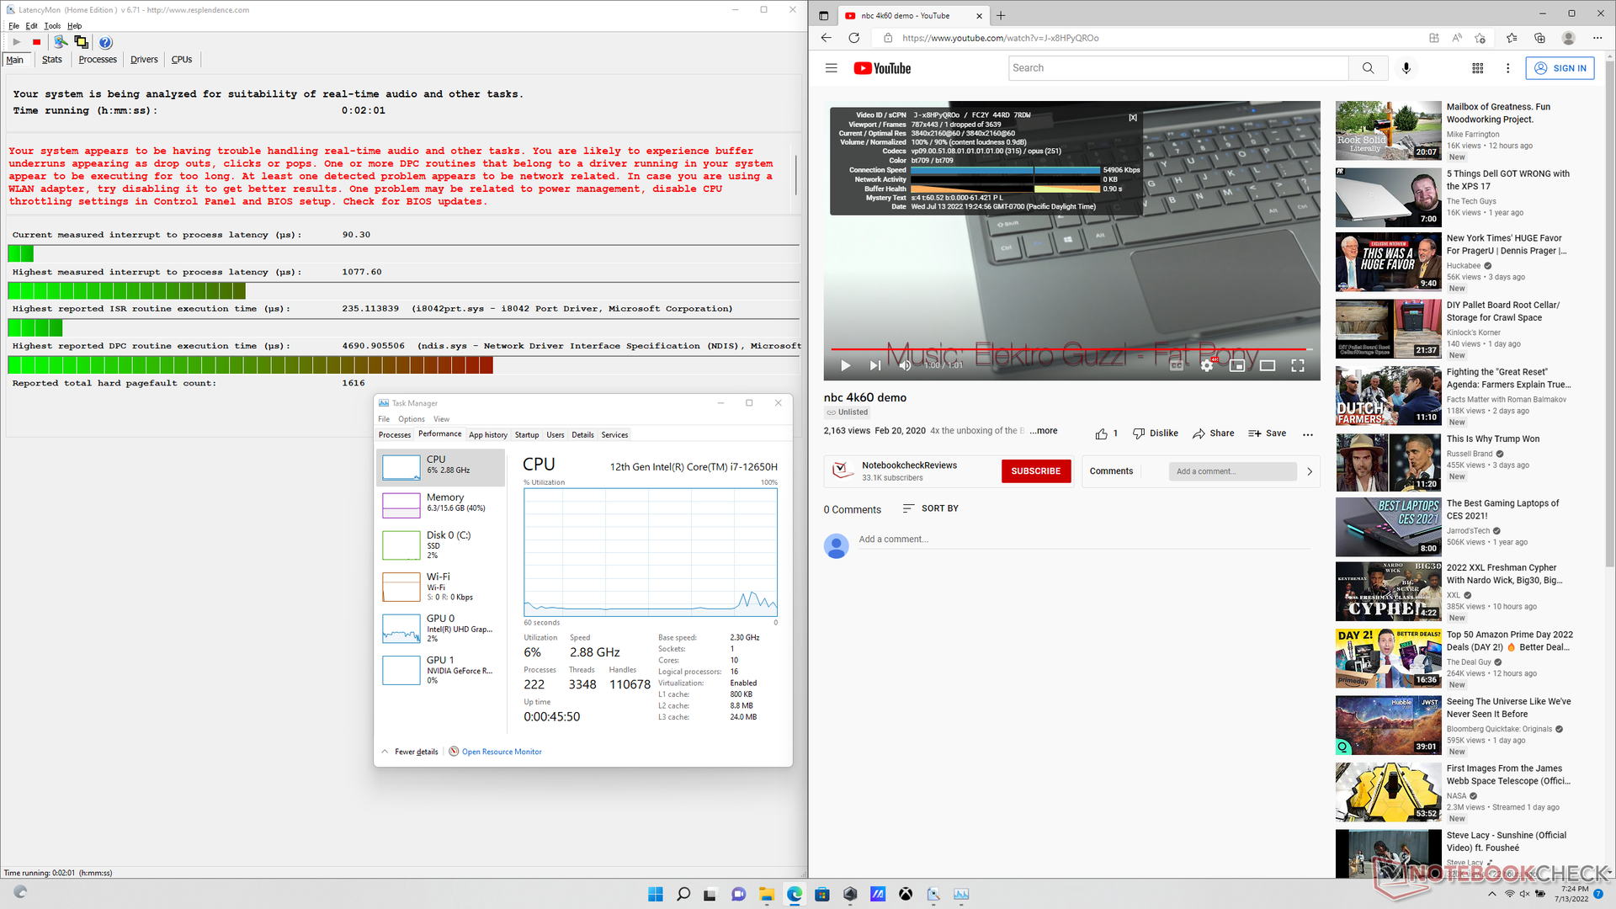Dislike the video
This screenshot has width=1616, height=909.
click(1155, 433)
